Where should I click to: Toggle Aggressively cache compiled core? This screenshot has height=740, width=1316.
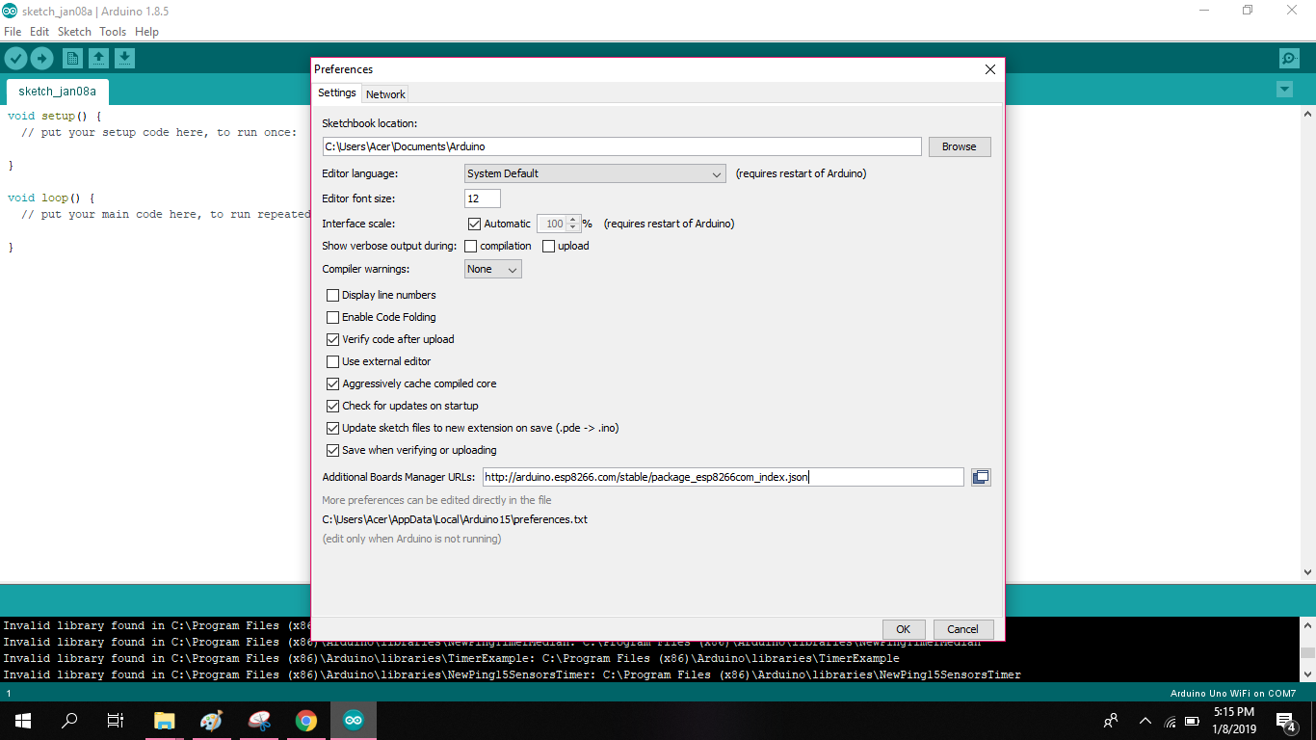point(333,383)
